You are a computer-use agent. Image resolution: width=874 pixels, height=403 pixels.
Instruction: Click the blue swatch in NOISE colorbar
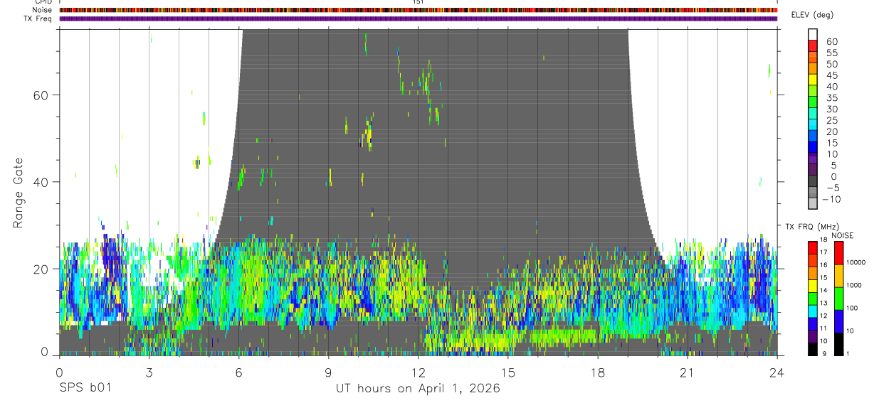point(838,321)
